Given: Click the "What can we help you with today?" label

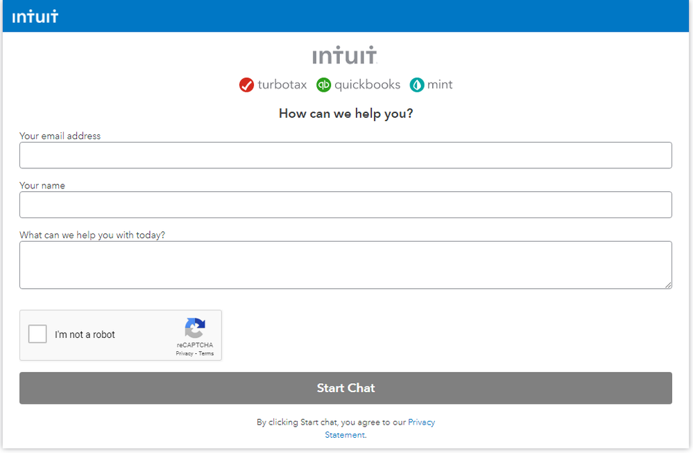Looking at the screenshot, I should coord(92,235).
